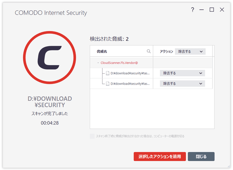Click the CloudScanner.Fls.Vendor@ threat name
This screenshot has width=233, height=170.
click(x=119, y=63)
